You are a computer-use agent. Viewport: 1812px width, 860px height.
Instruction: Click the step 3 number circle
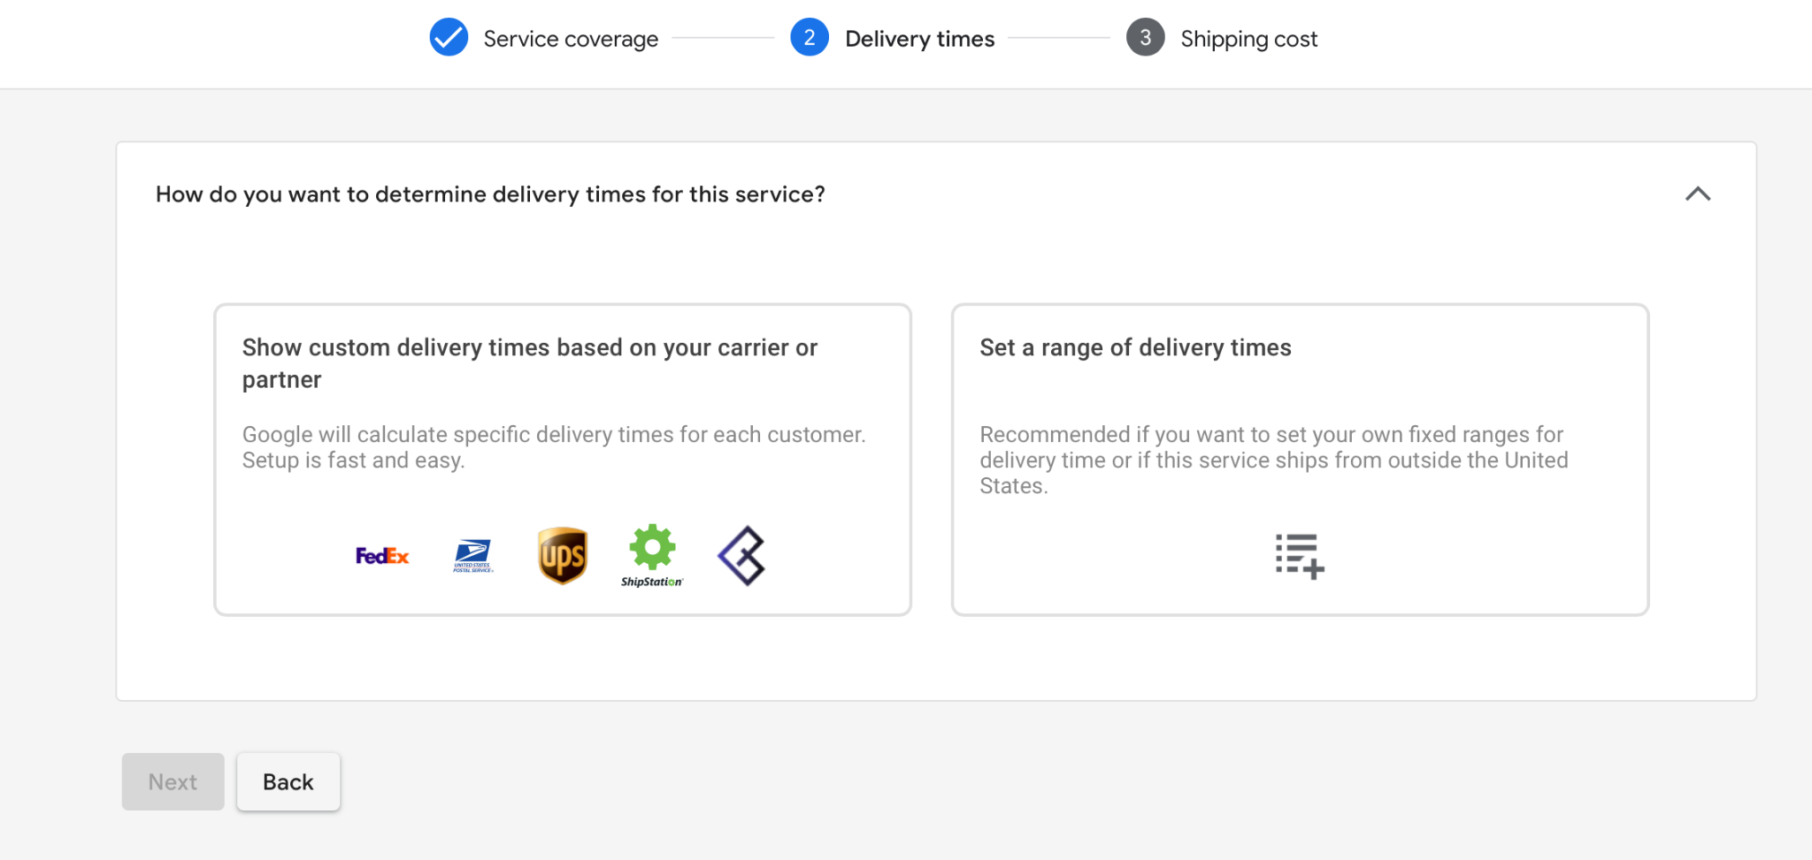click(1146, 38)
